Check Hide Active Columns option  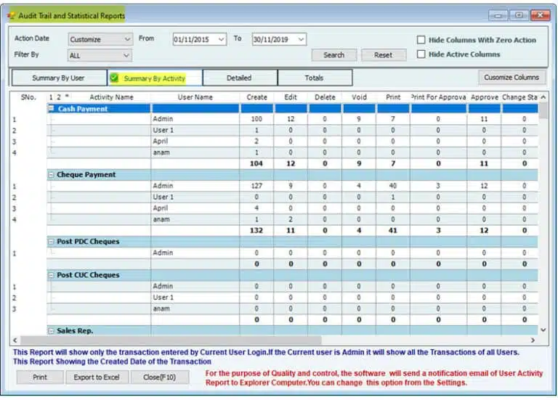[421, 54]
